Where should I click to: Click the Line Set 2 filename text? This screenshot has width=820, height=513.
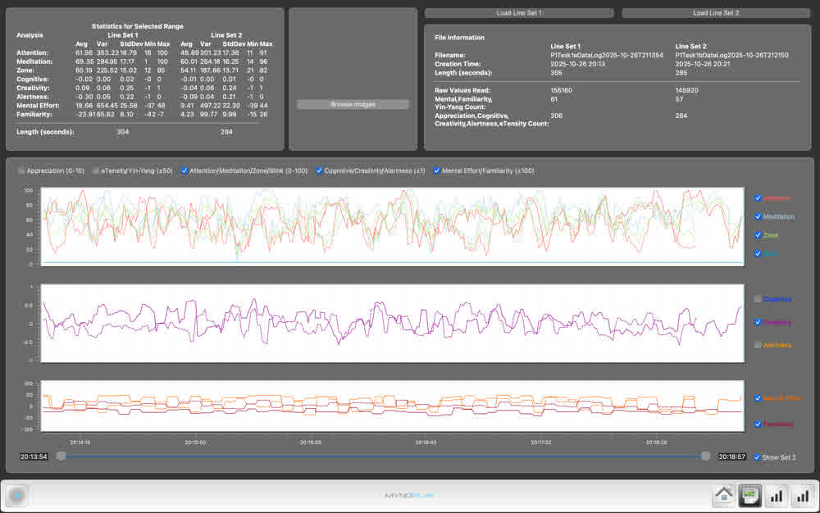731,55
